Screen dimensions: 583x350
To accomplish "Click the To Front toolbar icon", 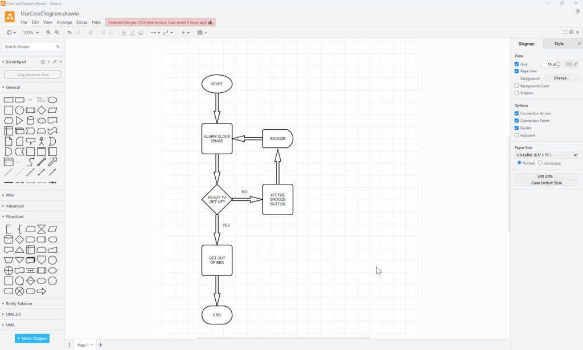I will 103,32.
